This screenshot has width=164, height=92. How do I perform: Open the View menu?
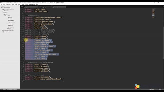click(16, 5)
